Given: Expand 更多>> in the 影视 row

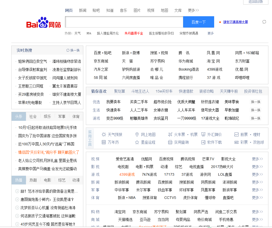Looking at the screenshot, I should pyautogui.click(x=257, y=167).
